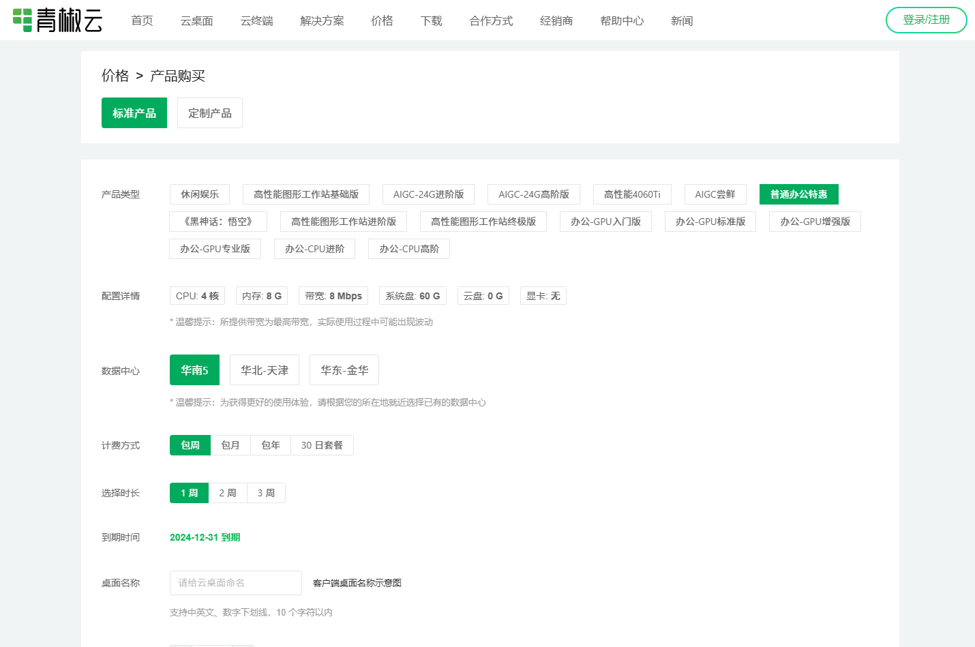
Task: Select the 标准产品 tab
Action: (x=134, y=113)
